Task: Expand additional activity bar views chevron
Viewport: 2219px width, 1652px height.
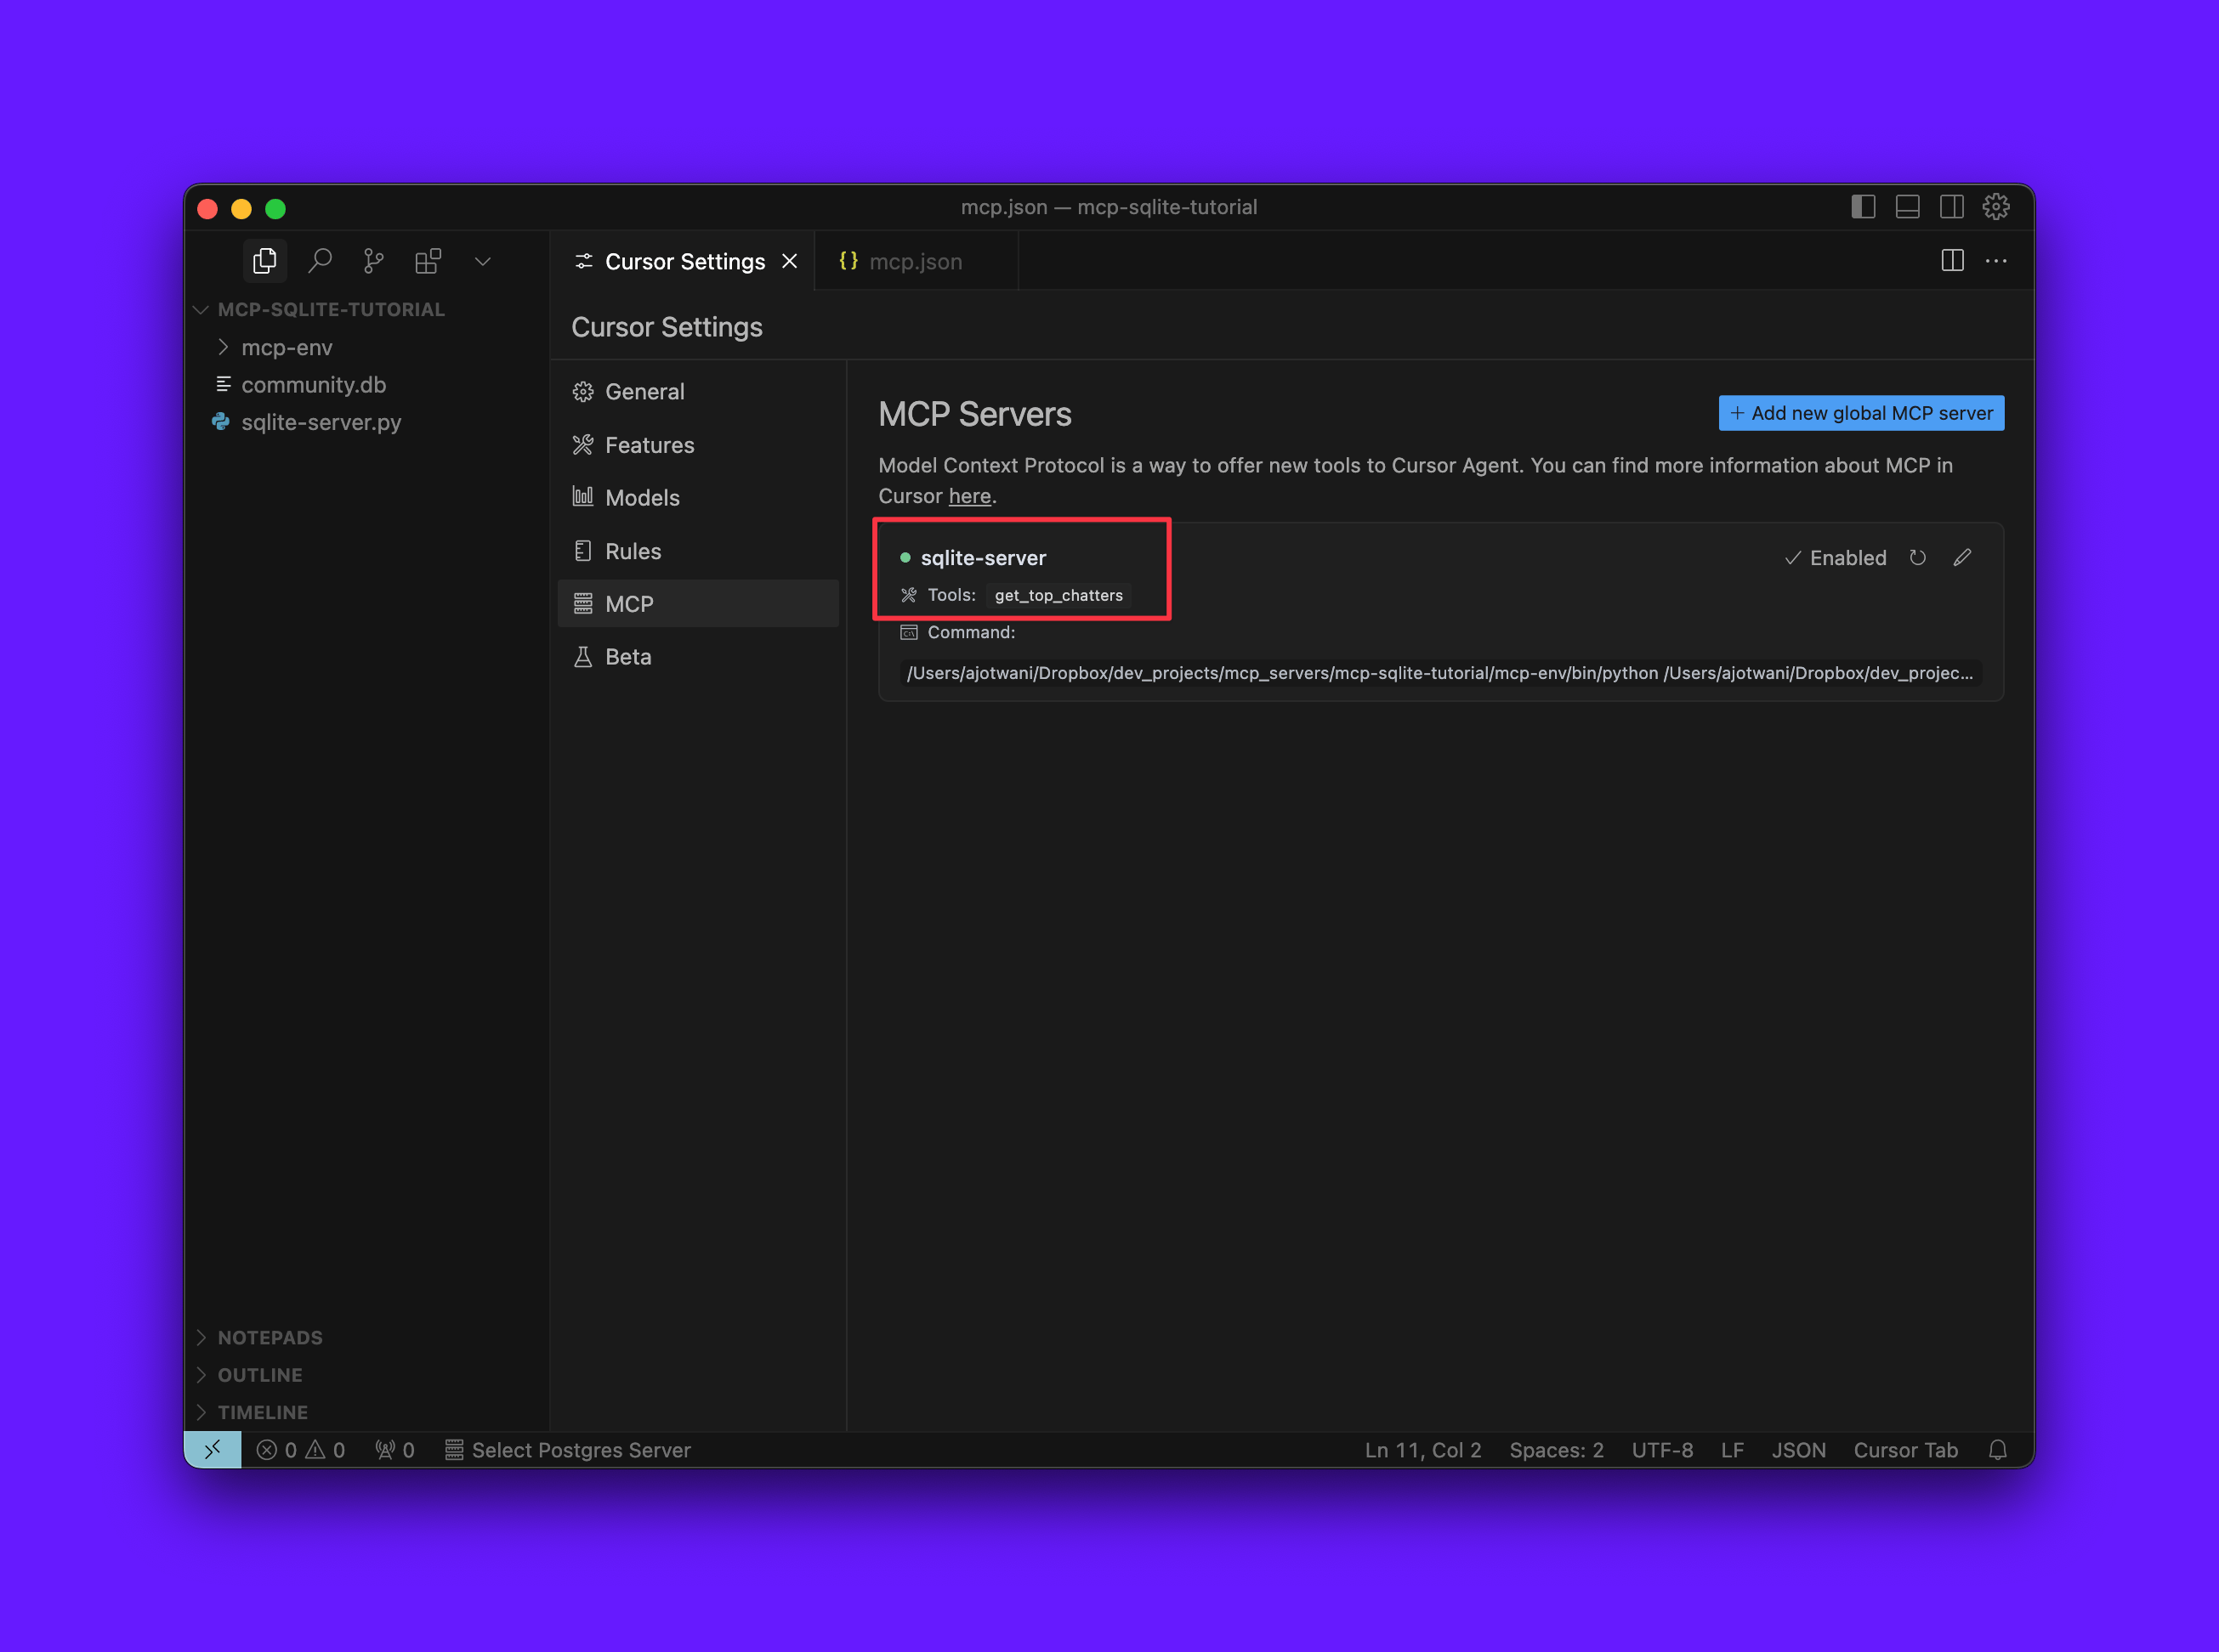Action: point(482,261)
